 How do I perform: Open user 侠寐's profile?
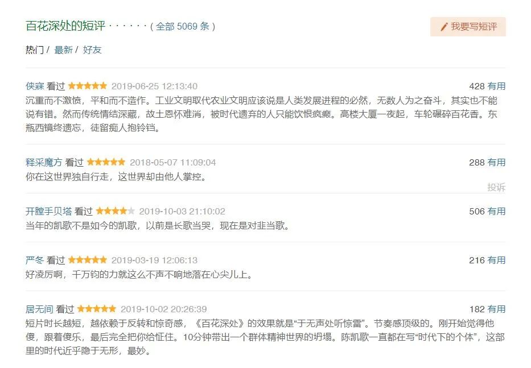coord(35,86)
